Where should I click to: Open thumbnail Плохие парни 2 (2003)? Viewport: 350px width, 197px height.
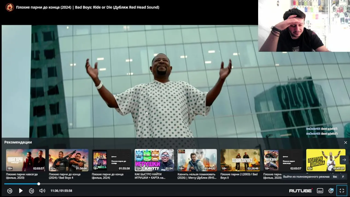(x=240, y=160)
